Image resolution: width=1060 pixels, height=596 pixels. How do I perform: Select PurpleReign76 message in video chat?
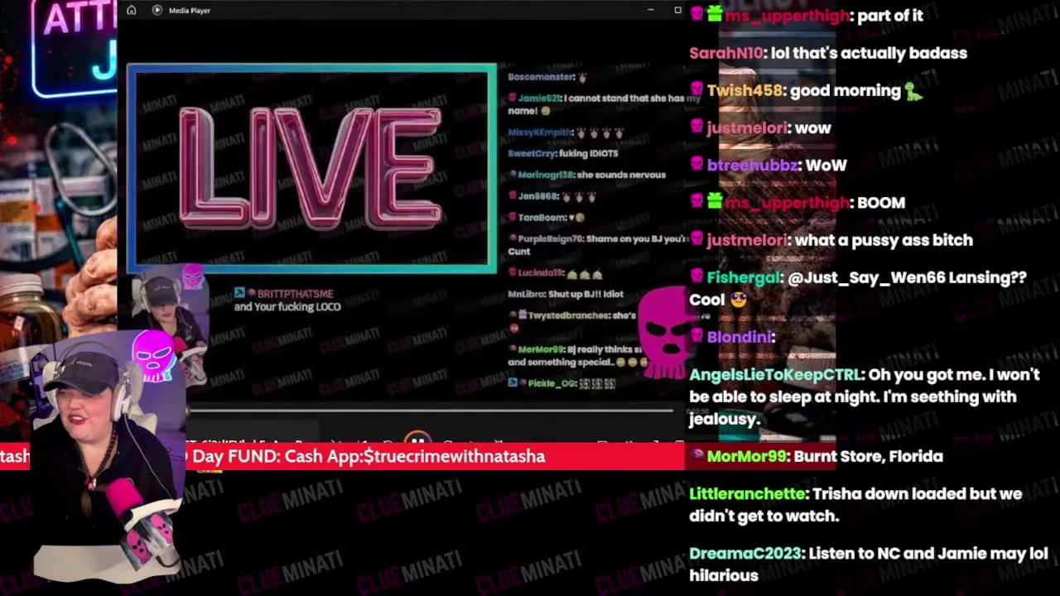point(599,245)
